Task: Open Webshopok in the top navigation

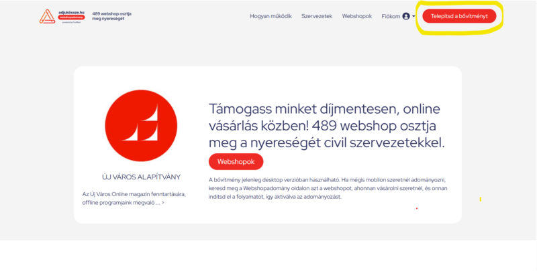Action: point(357,16)
